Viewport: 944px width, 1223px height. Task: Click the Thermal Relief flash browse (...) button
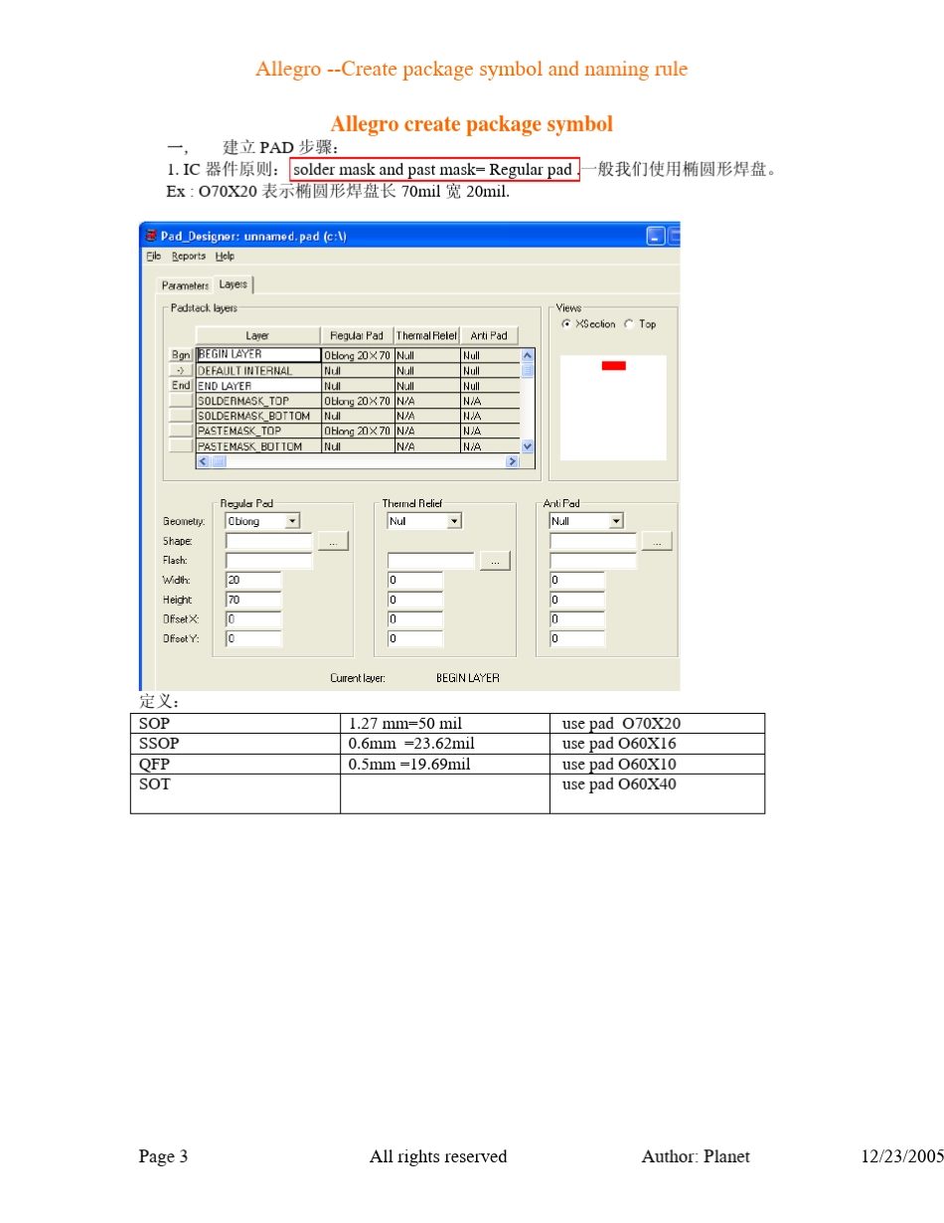[495, 561]
